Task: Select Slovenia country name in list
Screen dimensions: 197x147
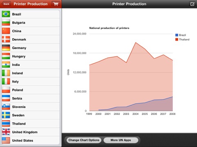Action: (x=19, y=107)
